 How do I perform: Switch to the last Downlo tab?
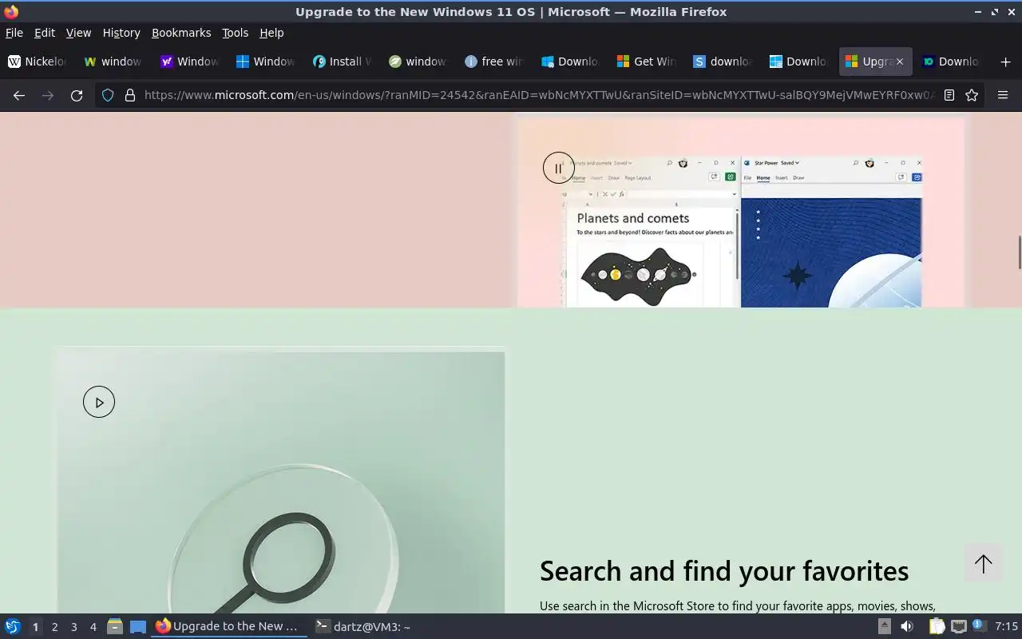(952, 62)
